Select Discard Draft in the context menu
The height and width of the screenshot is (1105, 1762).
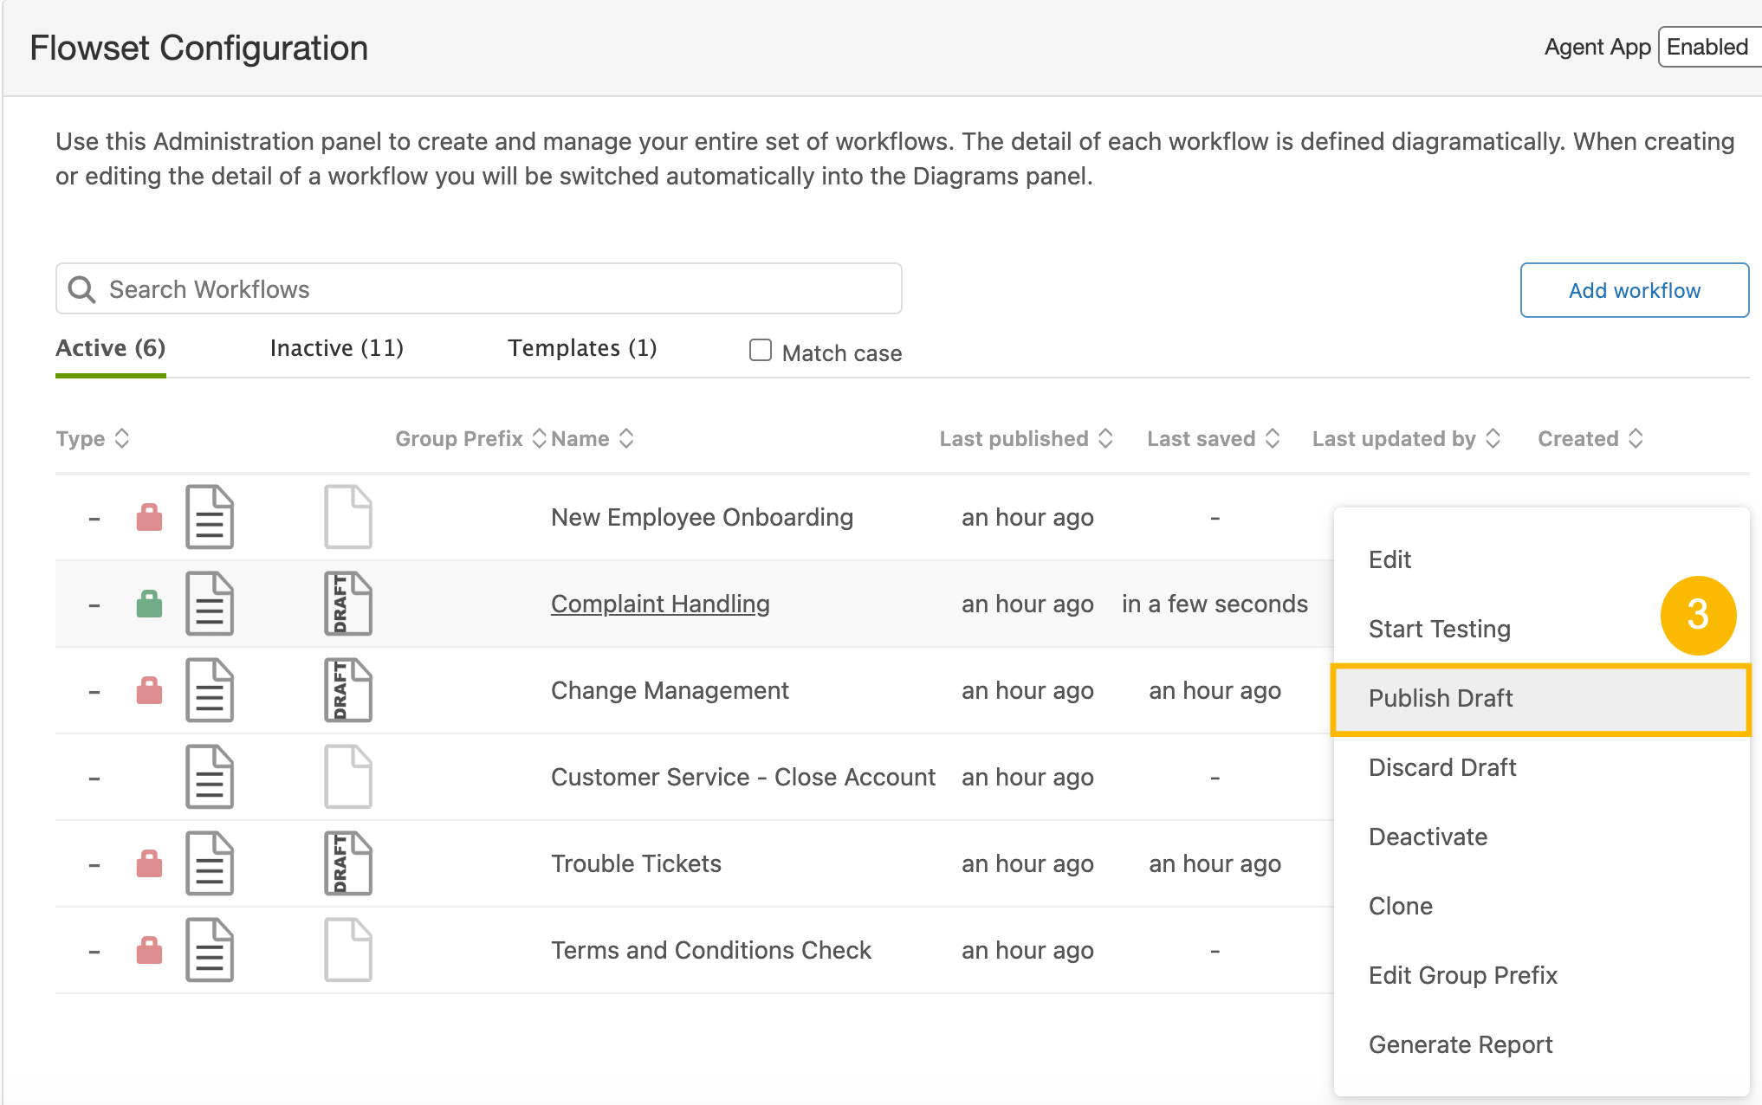point(1541,767)
